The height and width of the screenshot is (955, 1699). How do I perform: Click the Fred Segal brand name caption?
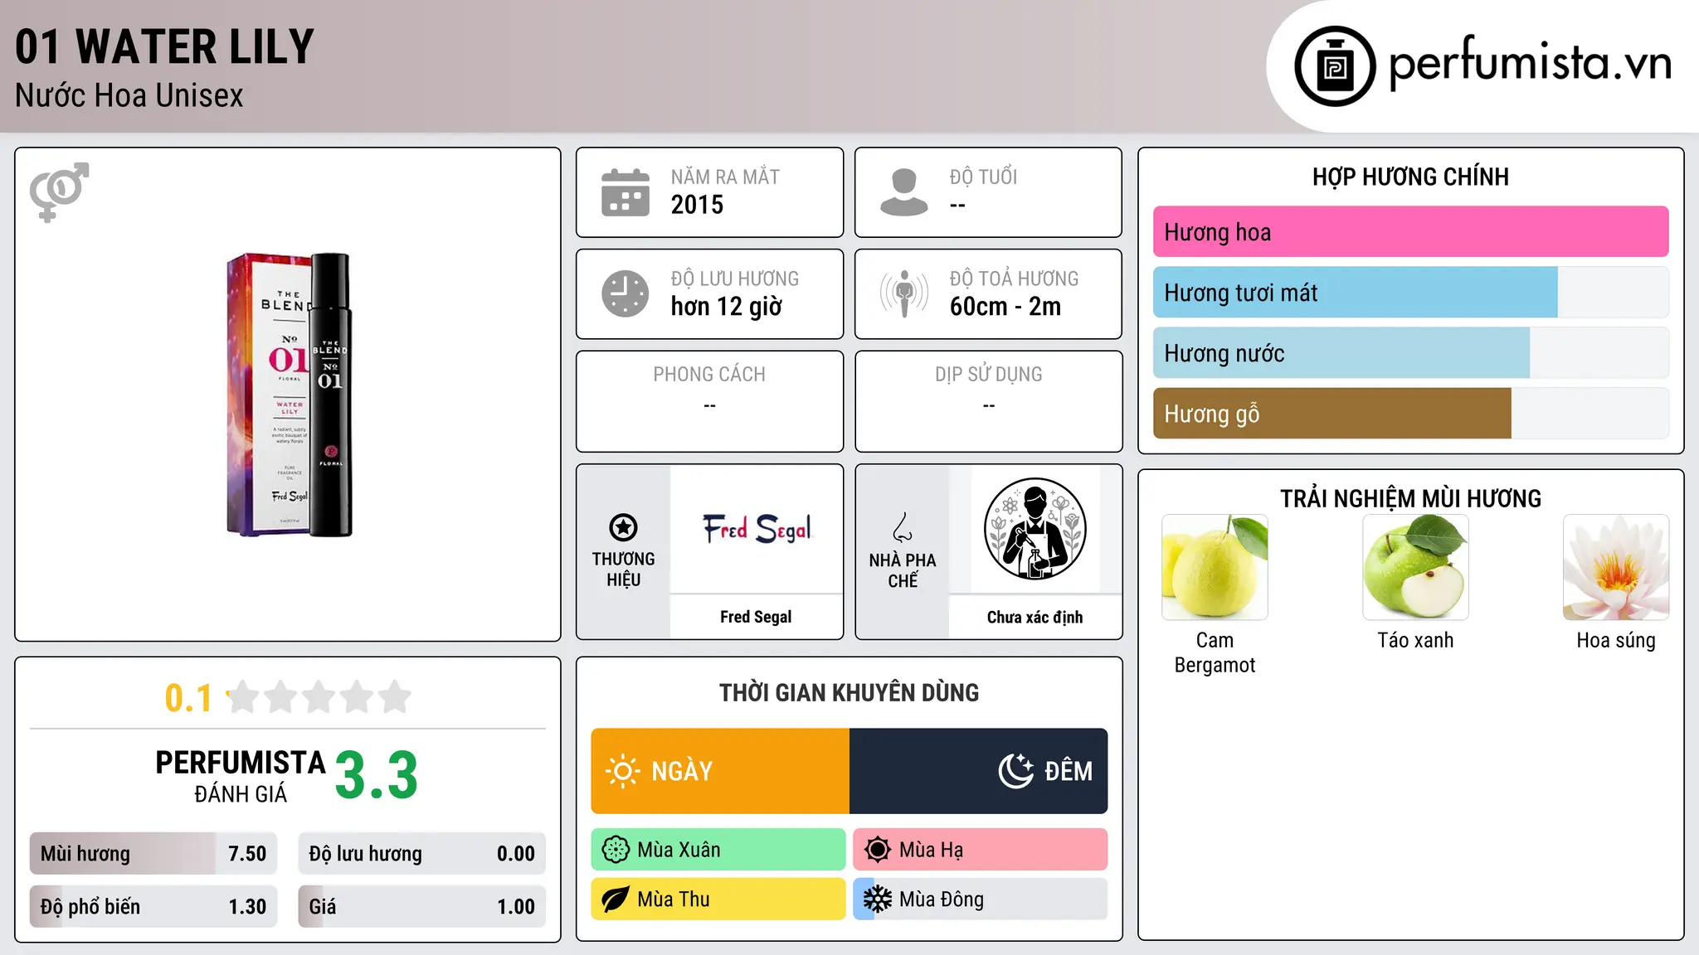(x=756, y=617)
